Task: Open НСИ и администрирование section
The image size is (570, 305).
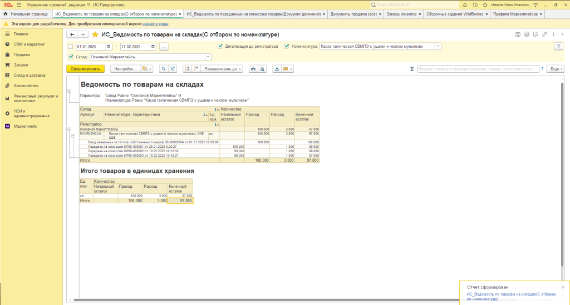Action: 31,113
